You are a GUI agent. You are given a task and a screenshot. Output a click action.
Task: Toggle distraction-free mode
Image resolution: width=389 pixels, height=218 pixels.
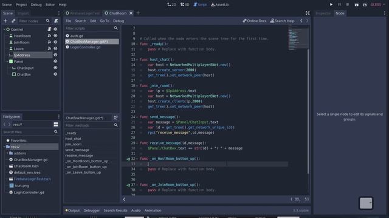coord(308,13)
